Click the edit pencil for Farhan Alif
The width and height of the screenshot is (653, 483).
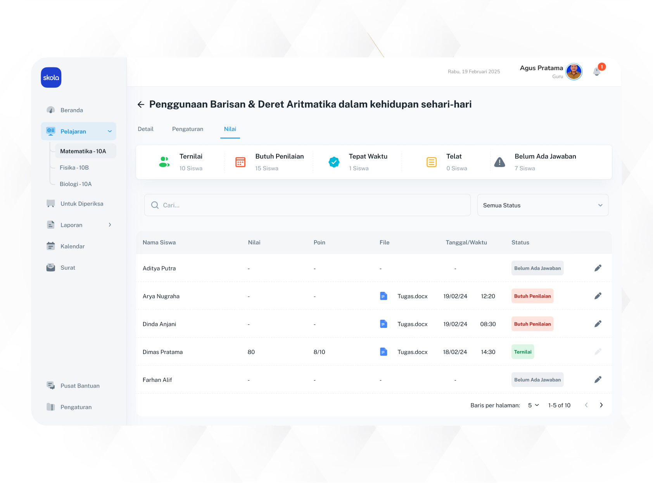(598, 380)
